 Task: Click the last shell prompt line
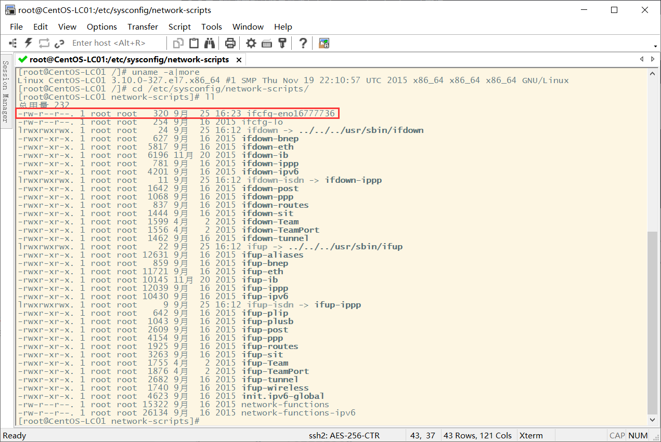[109, 421]
